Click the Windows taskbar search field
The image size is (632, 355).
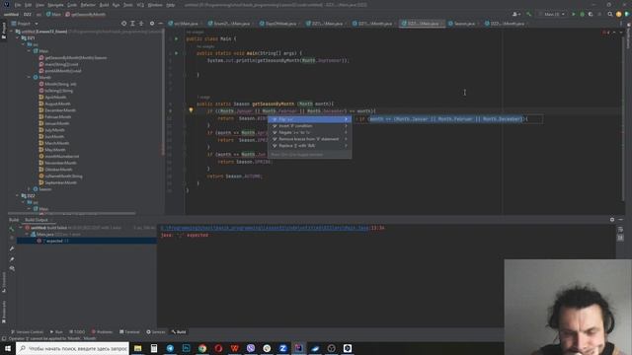(x=72, y=348)
